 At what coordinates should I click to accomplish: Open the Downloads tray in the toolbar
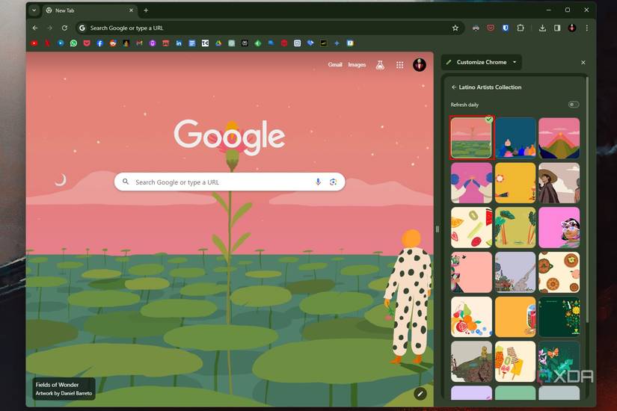(x=542, y=28)
